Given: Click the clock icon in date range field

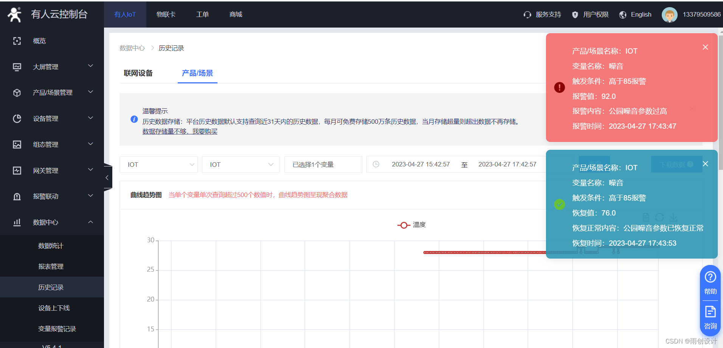Looking at the screenshot, I should point(376,164).
